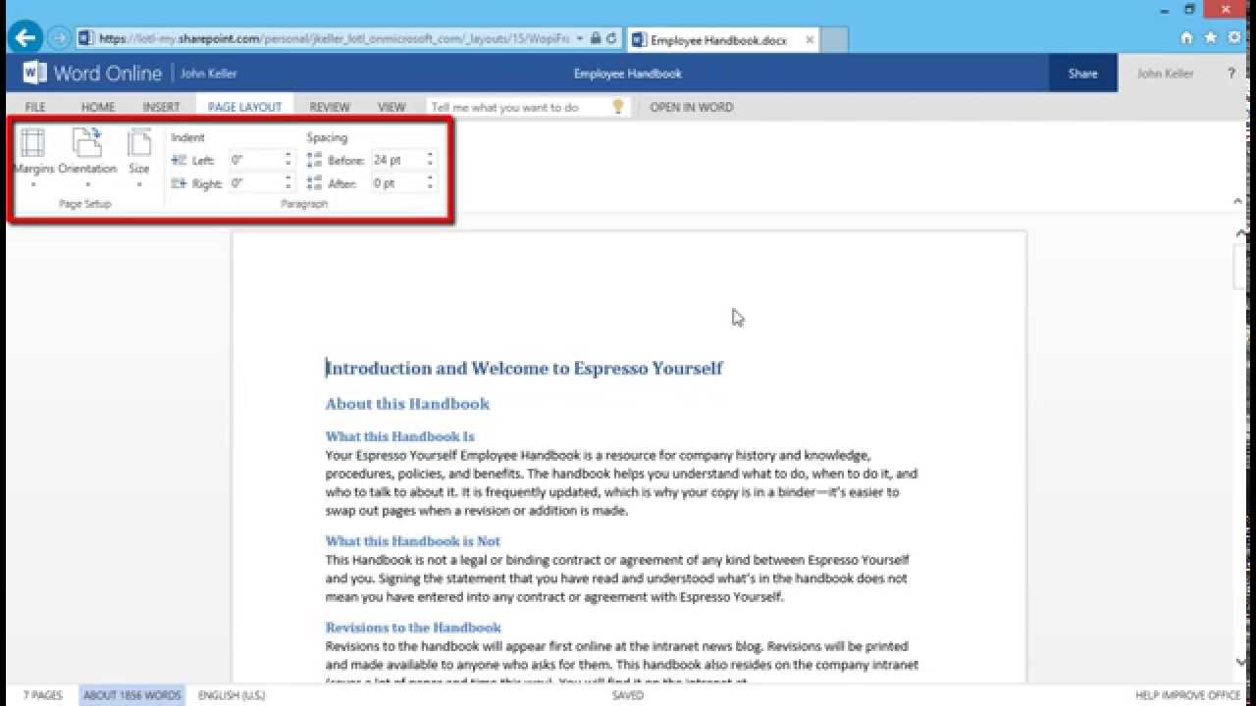Click HELP IMPROVE OFFICE link
The image size is (1256, 706).
coord(1188,695)
